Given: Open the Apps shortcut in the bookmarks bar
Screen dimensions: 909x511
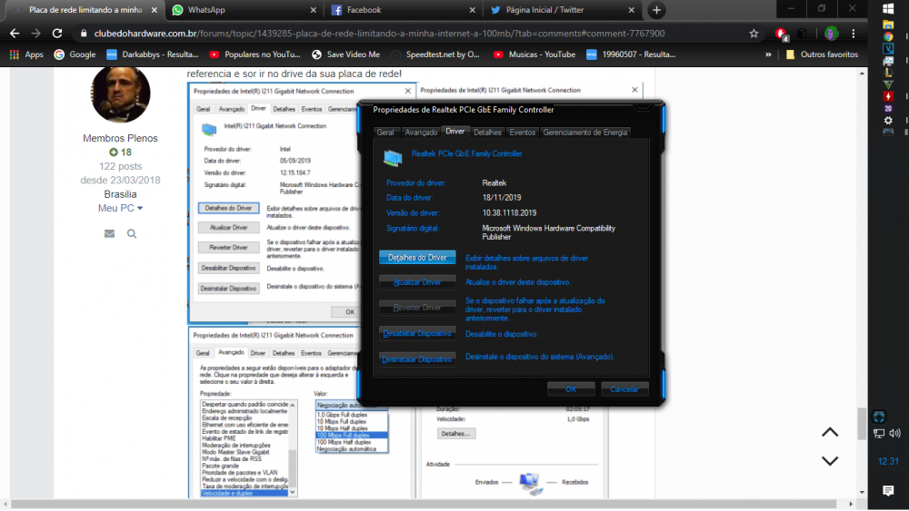Looking at the screenshot, I should pyautogui.click(x=26, y=54).
